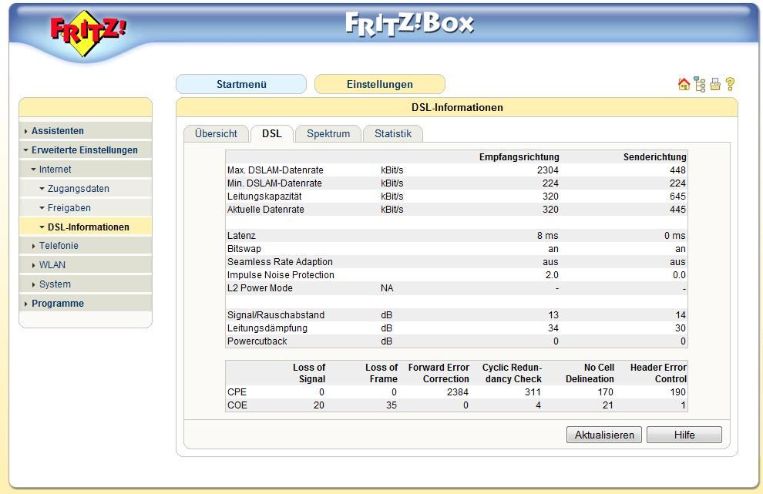Open help via the question mark icon

tap(730, 84)
